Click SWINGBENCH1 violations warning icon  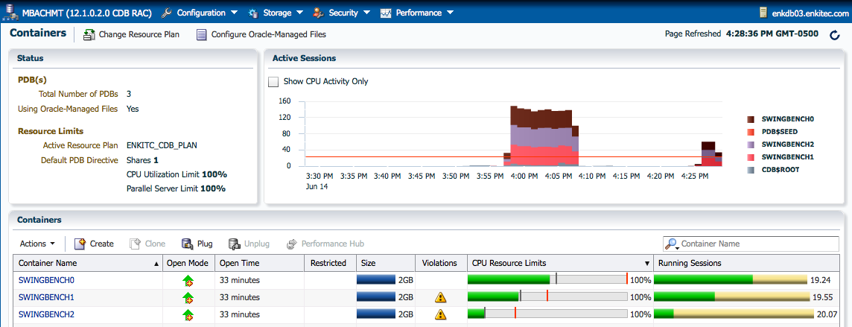440,297
